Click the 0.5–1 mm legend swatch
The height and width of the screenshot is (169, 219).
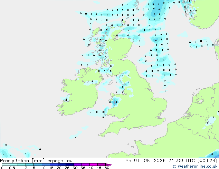coord(14,165)
